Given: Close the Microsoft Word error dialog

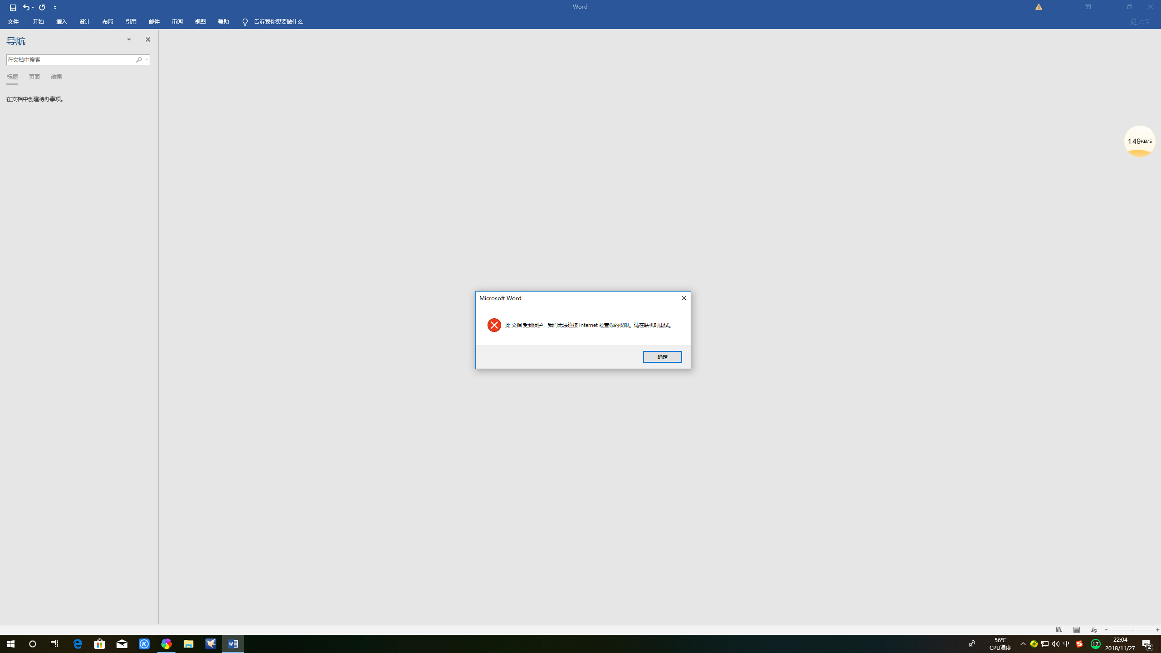Looking at the screenshot, I should (x=684, y=298).
